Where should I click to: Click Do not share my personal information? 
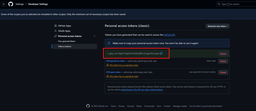click(206, 106)
